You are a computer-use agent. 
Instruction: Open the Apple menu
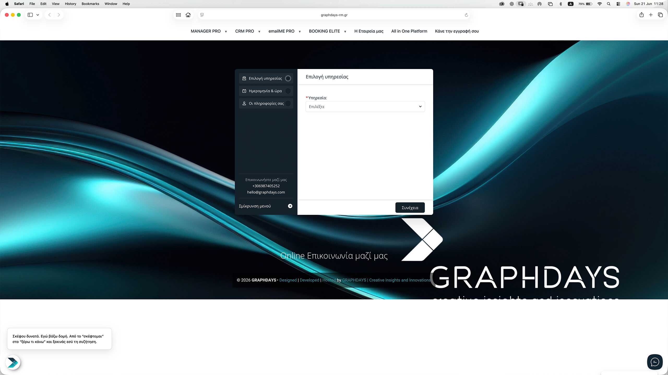7,4
